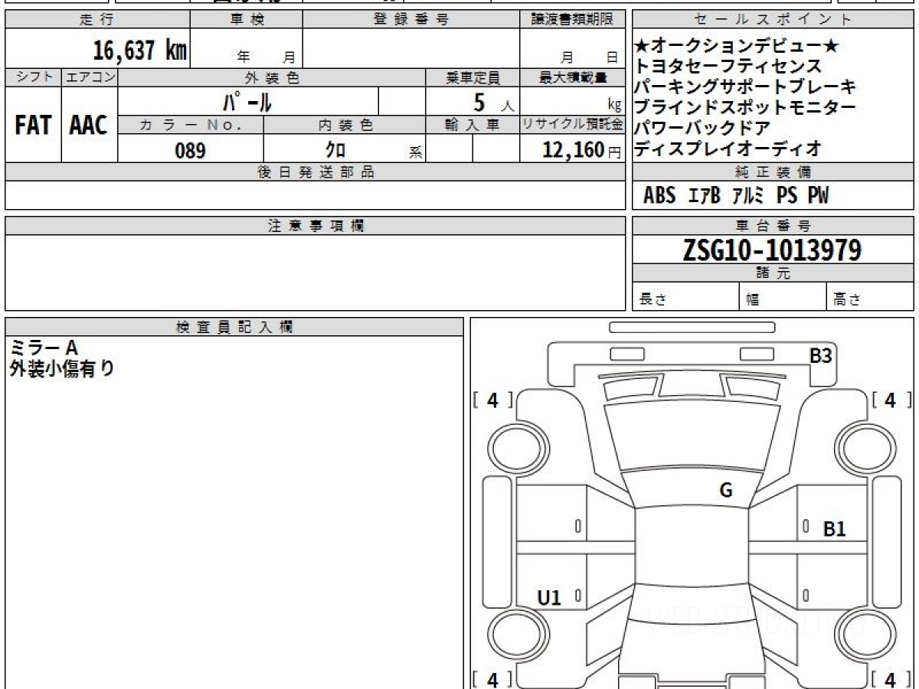Click the 外装小傷有り inspector note
The width and height of the screenshot is (919, 689).
61,368
